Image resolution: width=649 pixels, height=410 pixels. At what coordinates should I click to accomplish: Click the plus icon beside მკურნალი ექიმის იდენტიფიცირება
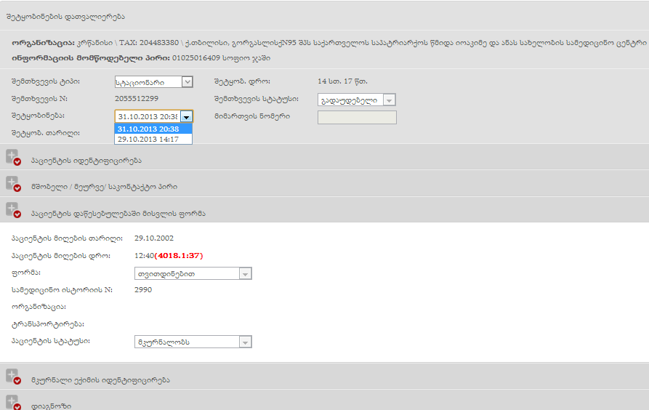point(12,377)
